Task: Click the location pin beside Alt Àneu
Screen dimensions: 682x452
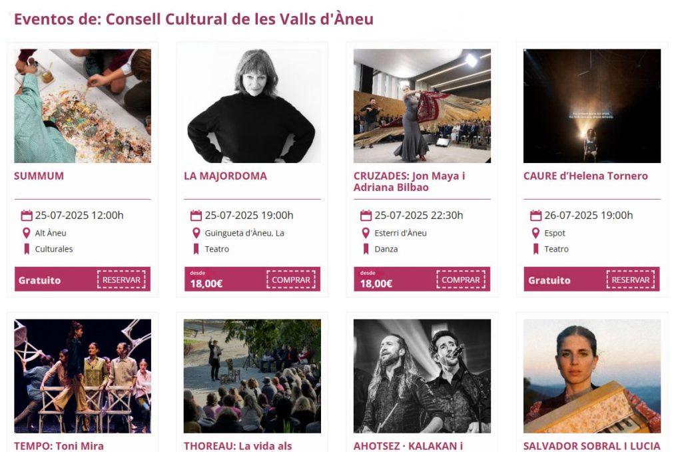Action: click(x=27, y=233)
